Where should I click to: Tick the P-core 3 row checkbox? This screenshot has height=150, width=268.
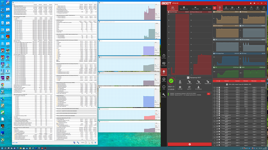coord(214,93)
